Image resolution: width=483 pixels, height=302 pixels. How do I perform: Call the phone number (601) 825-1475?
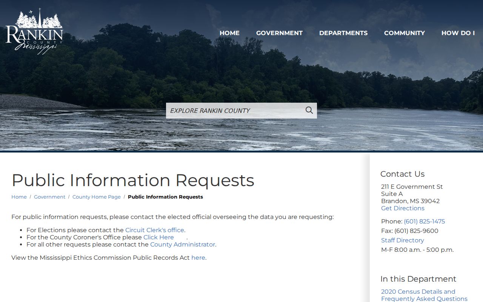424,221
